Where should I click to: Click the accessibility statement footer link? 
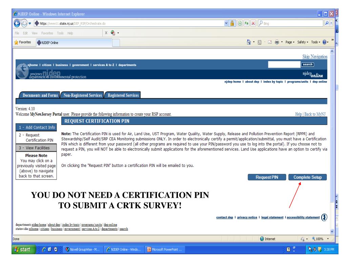303,217
